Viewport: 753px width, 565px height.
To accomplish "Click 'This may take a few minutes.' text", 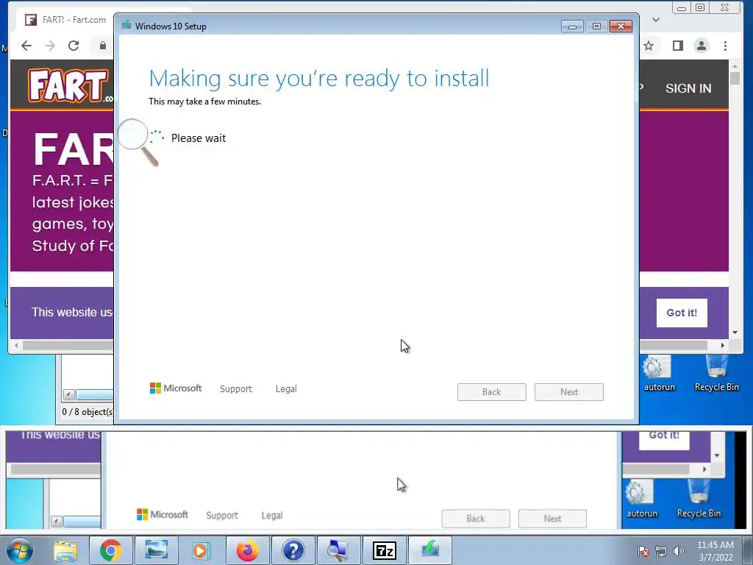I will click(x=204, y=102).
